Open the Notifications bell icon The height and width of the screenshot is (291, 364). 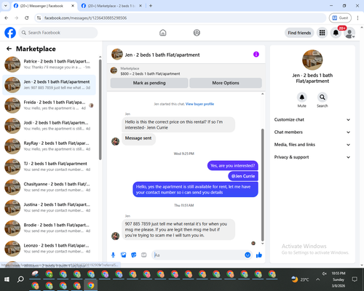tap(336, 33)
